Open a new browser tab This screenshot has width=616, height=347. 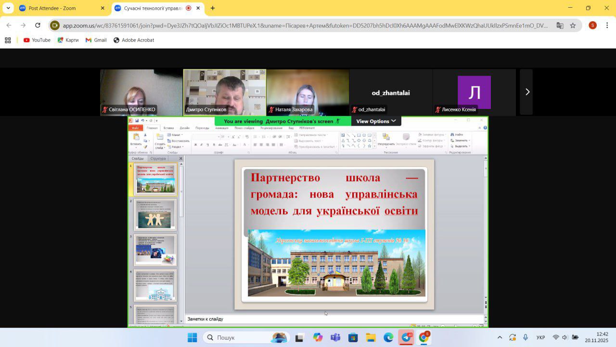point(213,8)
